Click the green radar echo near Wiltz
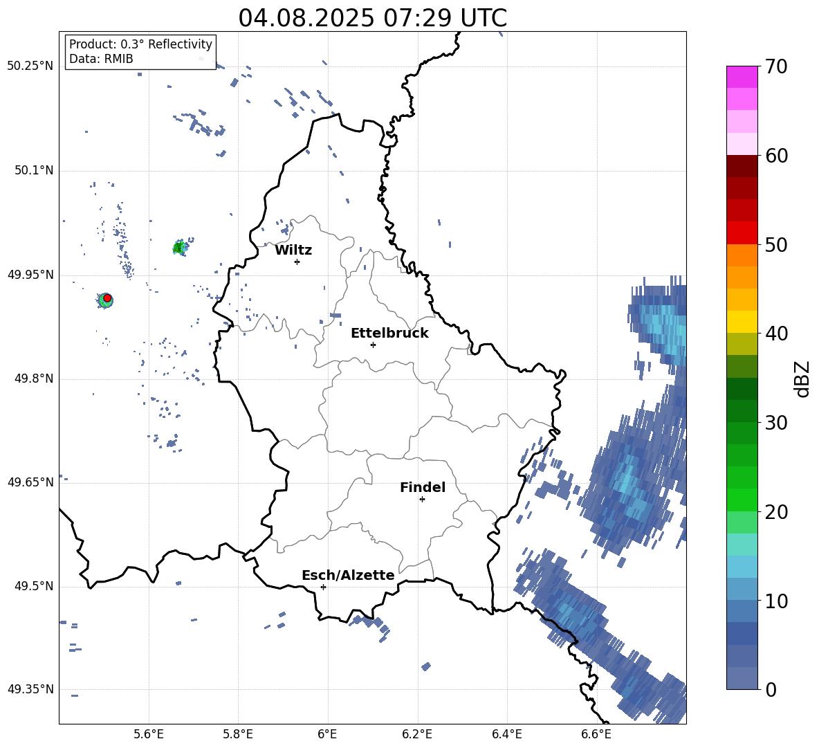 point(180,248)
